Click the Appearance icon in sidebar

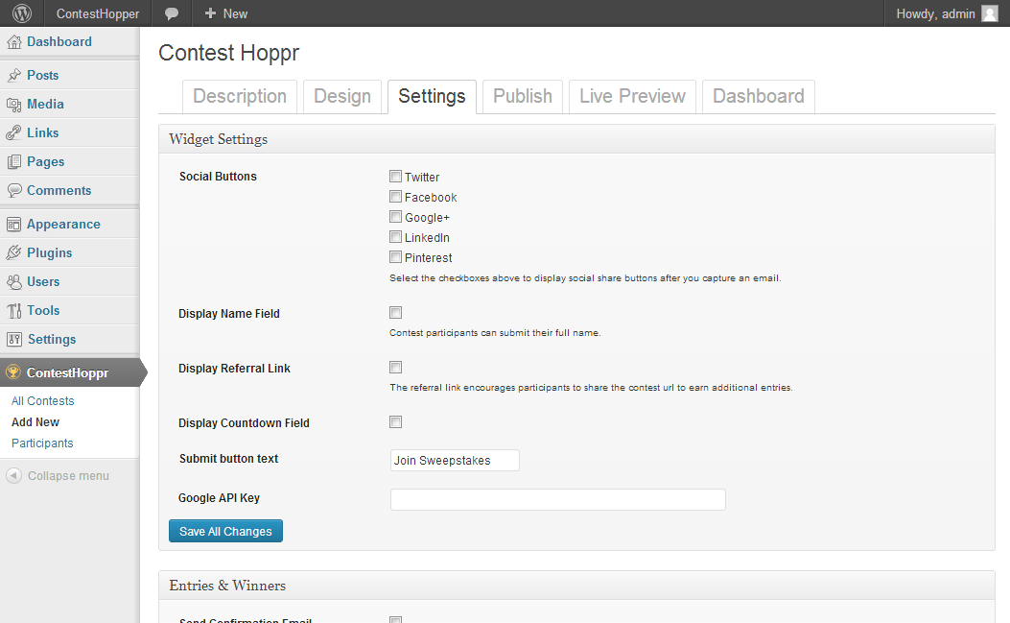point(13,225)
